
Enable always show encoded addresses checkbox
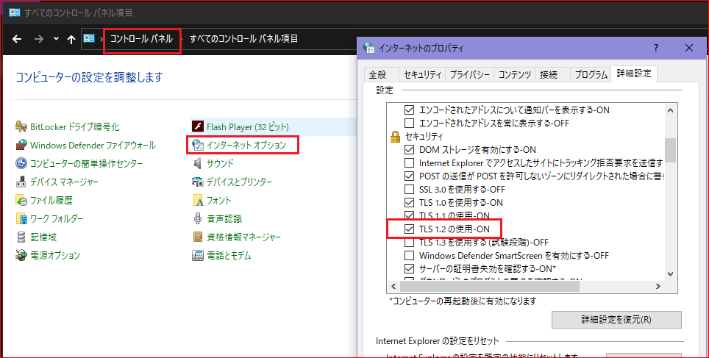(x=409, y=123)
